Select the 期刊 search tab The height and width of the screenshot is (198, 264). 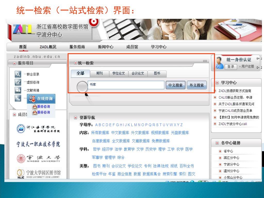click(x=100, y=73)
